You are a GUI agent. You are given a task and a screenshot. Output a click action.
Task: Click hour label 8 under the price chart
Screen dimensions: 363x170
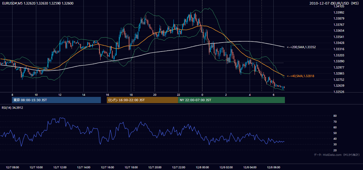[12, 95]
